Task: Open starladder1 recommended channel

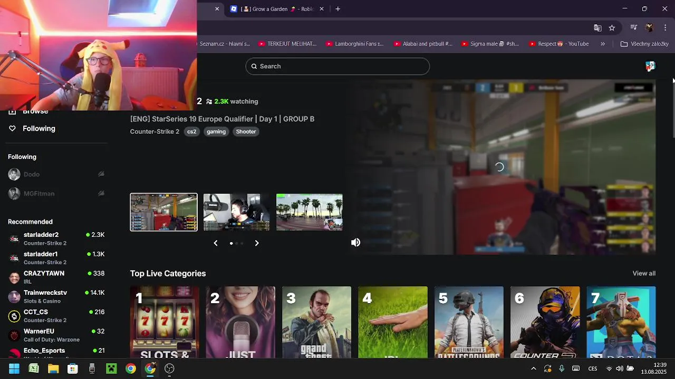Action: click(56, 258)
